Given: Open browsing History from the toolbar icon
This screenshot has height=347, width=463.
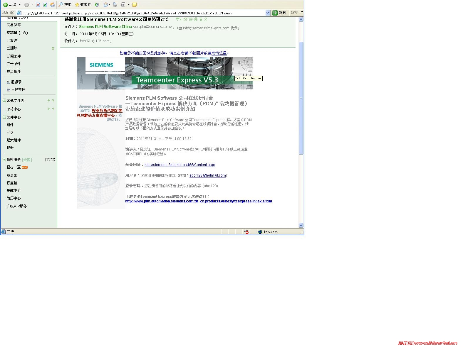Looking at the screenshot, I should tap(97, 5).
